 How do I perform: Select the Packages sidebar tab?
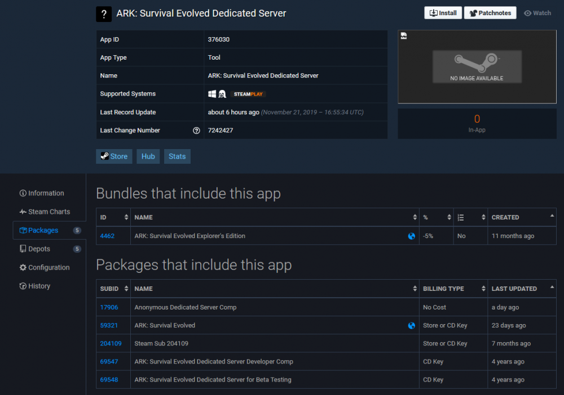point(49,230)
